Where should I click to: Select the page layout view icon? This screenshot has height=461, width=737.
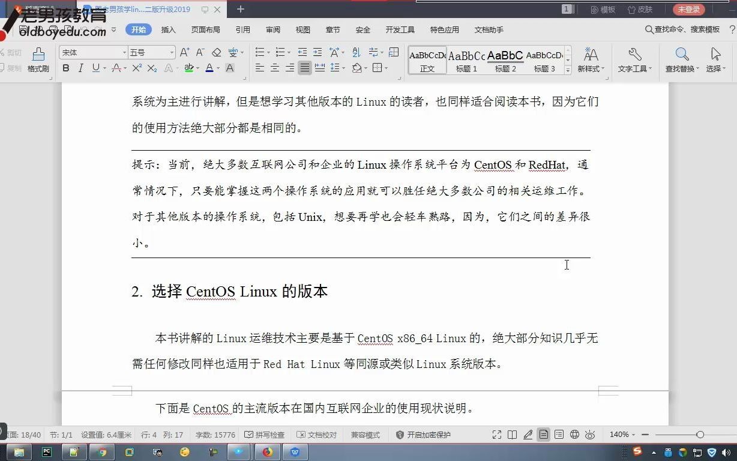pos(543,435)
